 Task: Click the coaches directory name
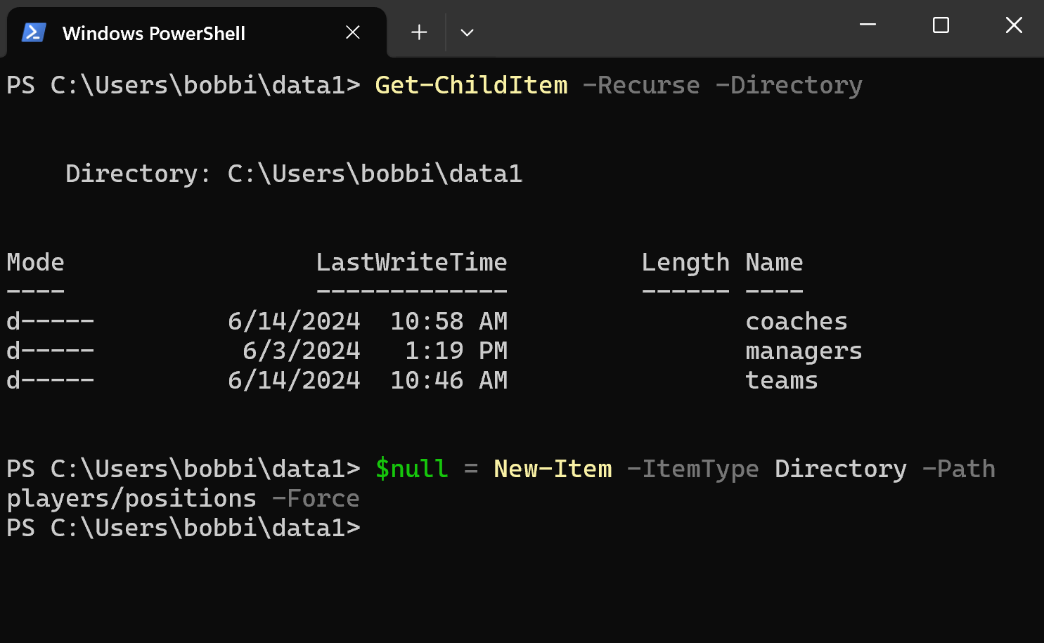coord(797,322)
